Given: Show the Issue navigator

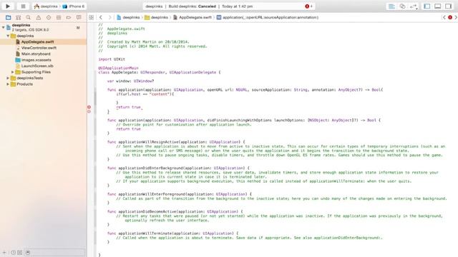Looking at the screenshot, I should click(x=38, y=17).
